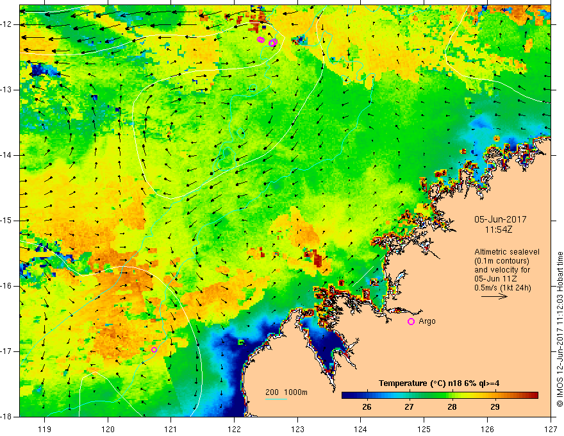Click the -12 latitude axis label
This screenshot has height=436, width=564.
coord(6,24)
